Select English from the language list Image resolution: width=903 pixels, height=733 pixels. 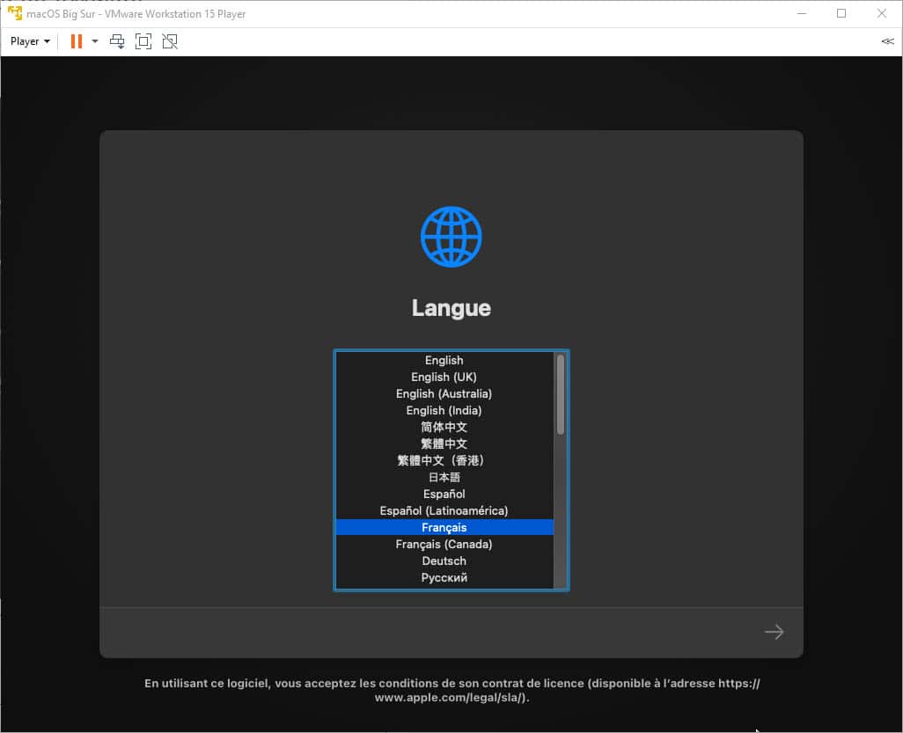(444, 360)
